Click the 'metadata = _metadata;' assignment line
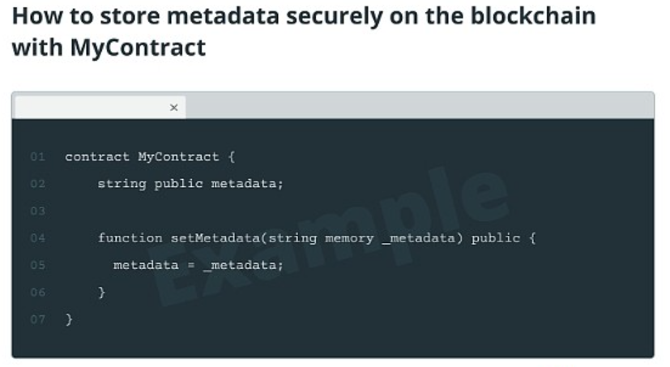 [198, 265]
